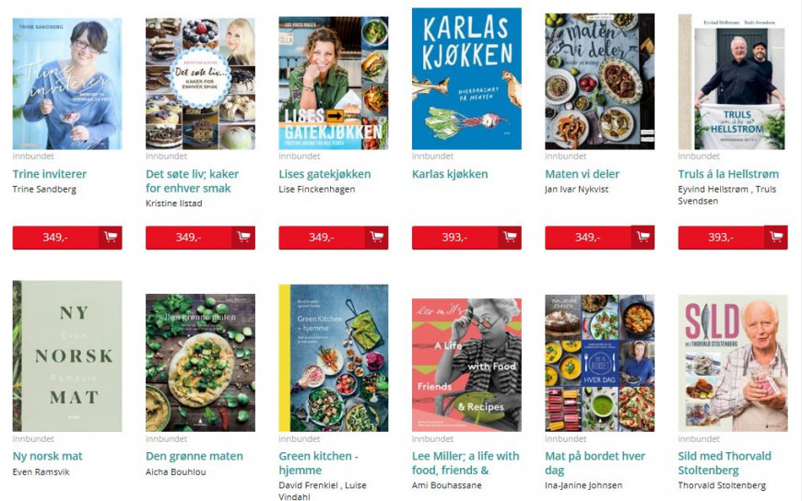Click the Karlas Kjøkken blue cover
The image size is (802, 501).
[467, 78]
